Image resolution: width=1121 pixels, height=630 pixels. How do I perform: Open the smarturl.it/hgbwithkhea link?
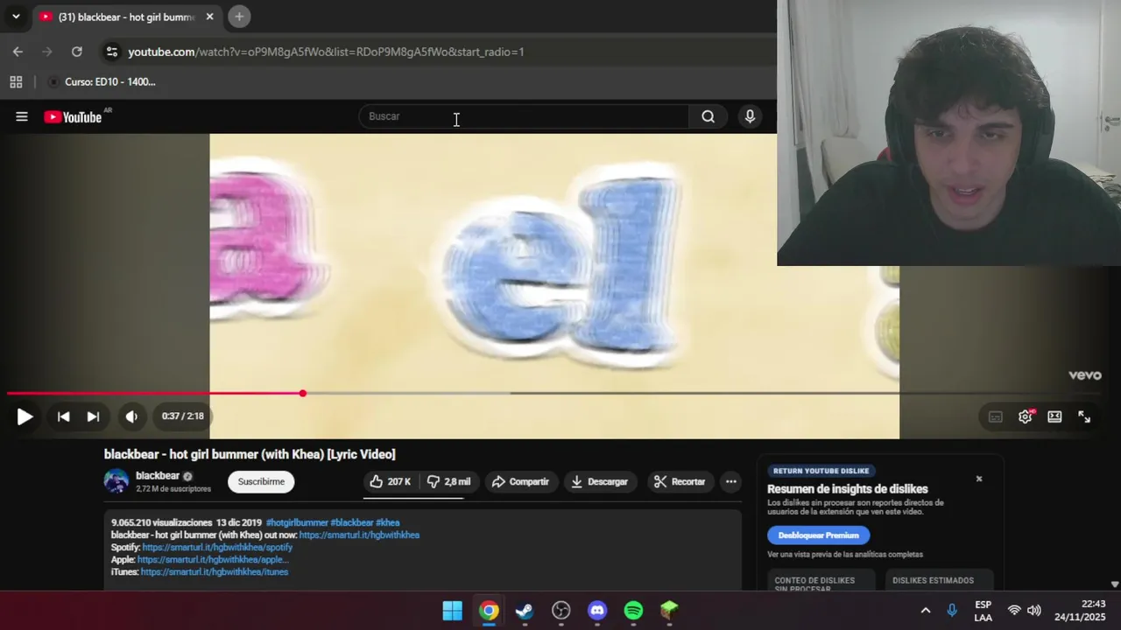pyautogui.click(x=359, y=535)
